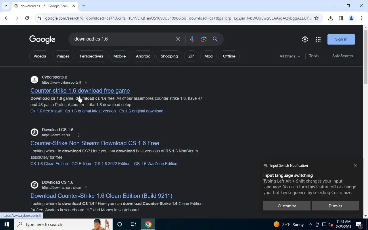
Task: Go to Google homepage via logo
Action: pyautogui.click(x=42, y=39)
